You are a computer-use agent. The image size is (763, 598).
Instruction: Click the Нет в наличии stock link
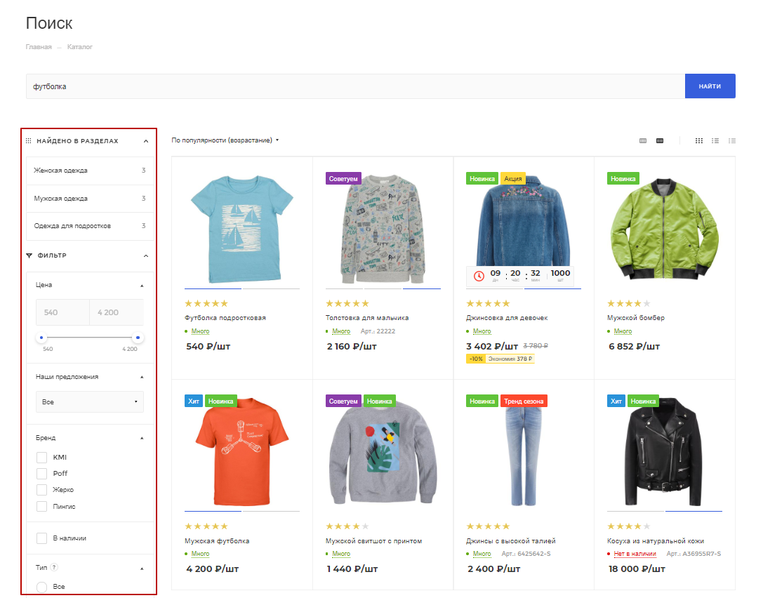[x=635, y=554]
